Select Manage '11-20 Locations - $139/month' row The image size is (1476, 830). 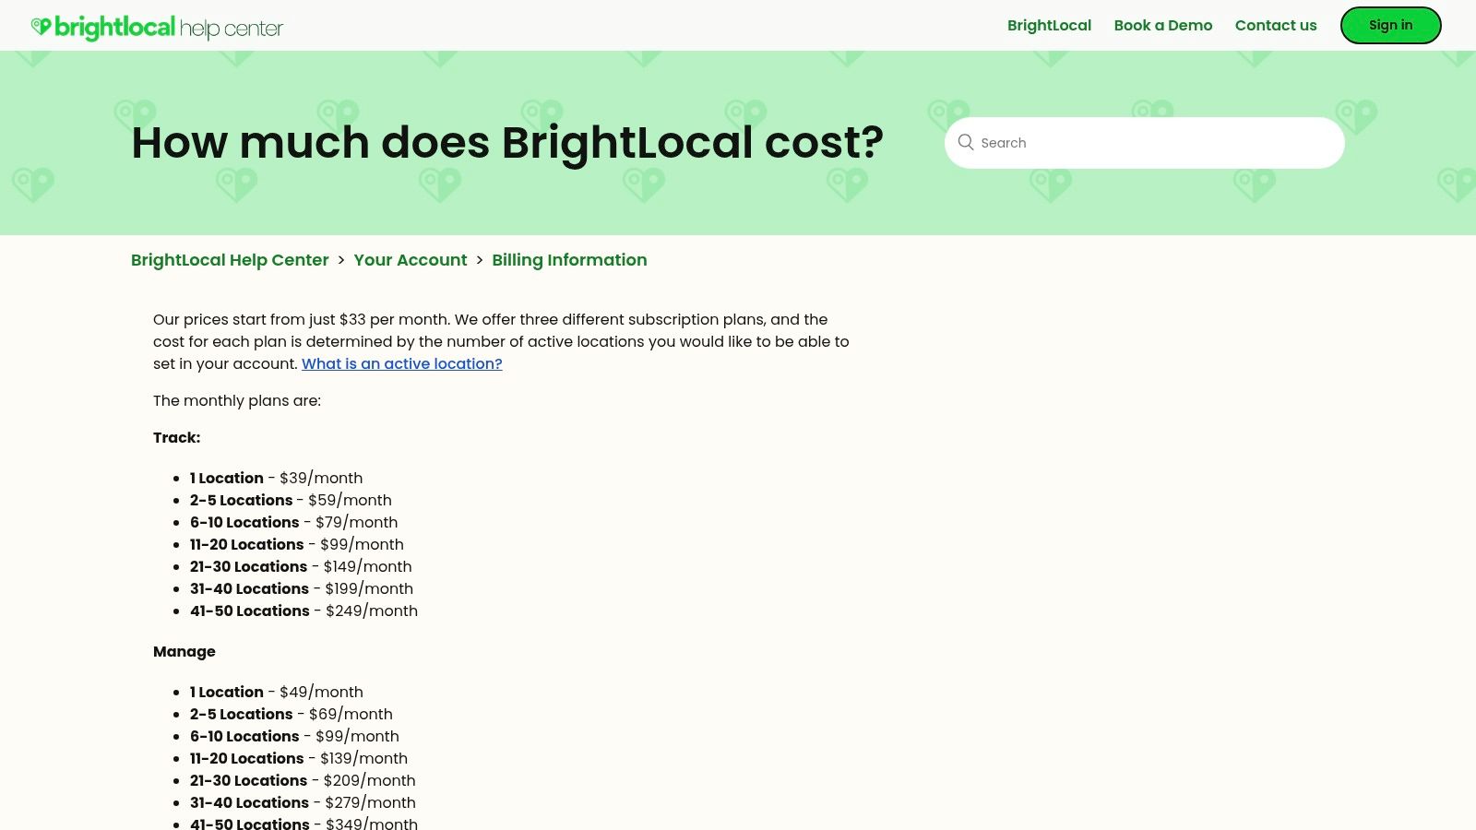point(299,758)
